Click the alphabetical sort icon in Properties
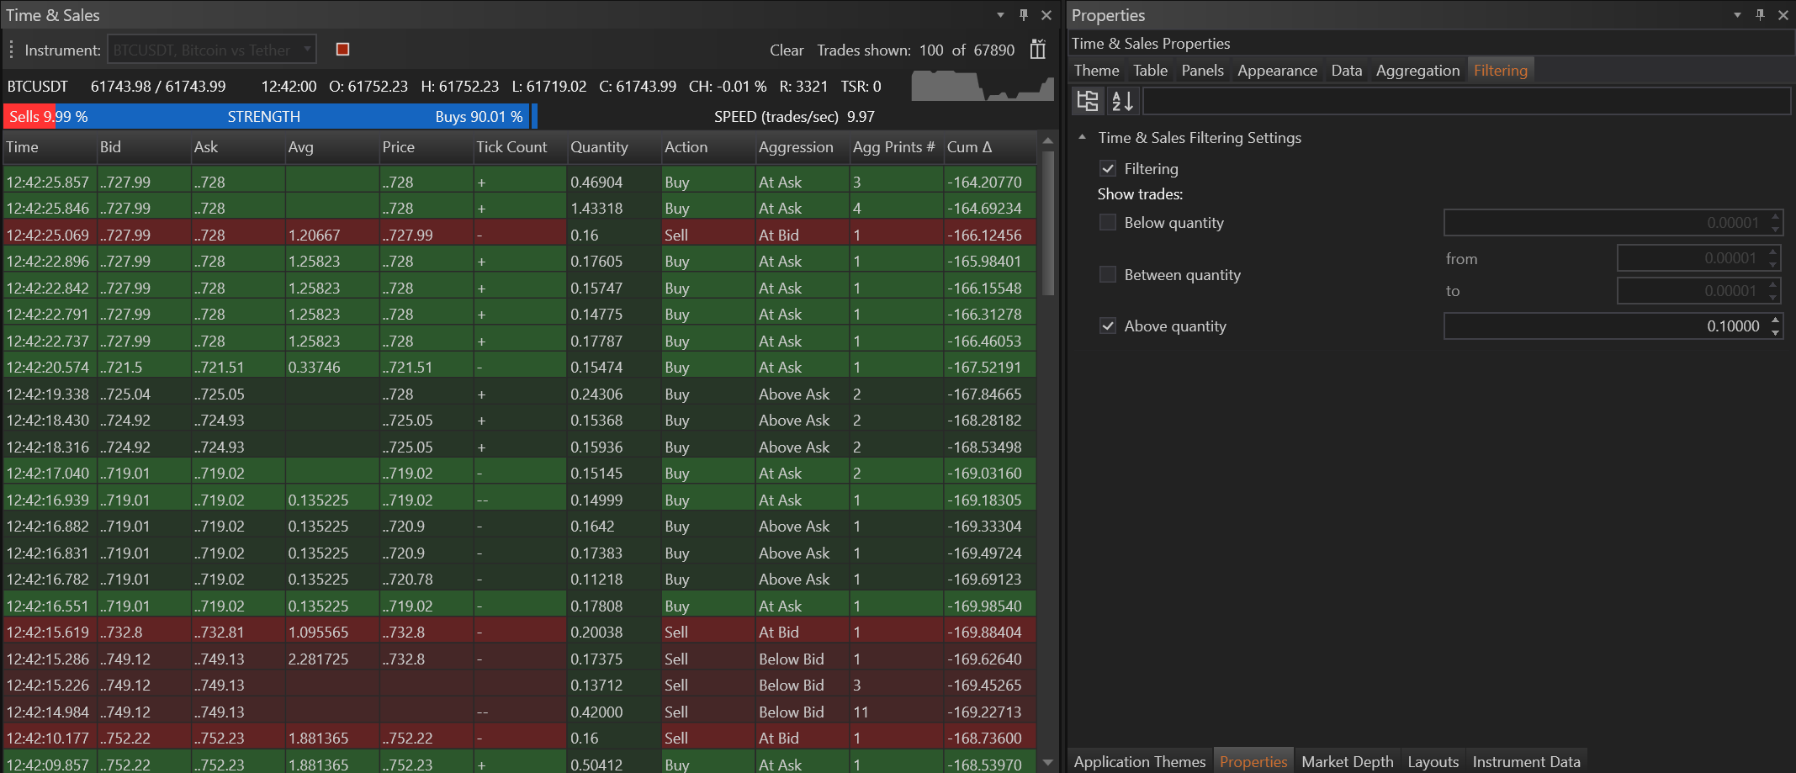Image resolution: width=1796 pixels, height=773 pixels. (1122, 101)
